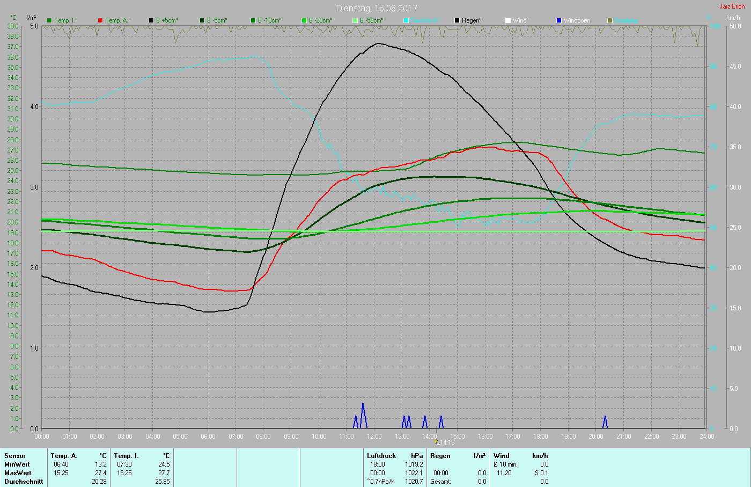Click the 12:00 label on time axis
751x487 pixels.
click(374, 437)
